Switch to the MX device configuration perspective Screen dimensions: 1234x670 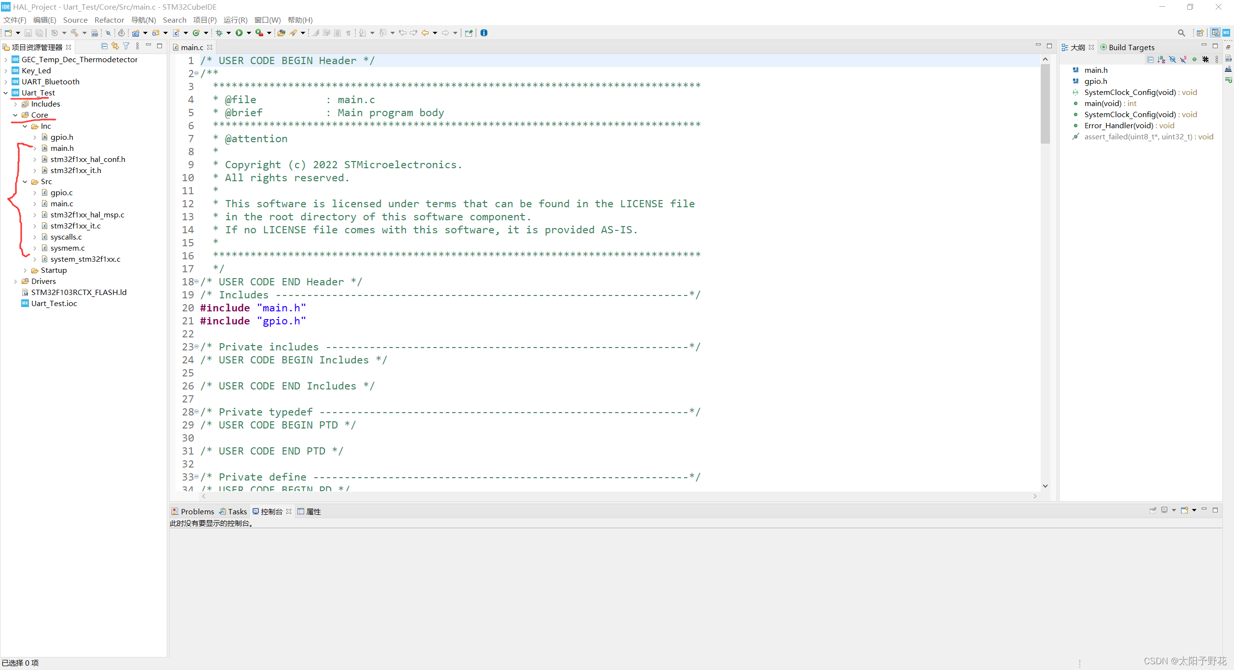pos(1226,33)
